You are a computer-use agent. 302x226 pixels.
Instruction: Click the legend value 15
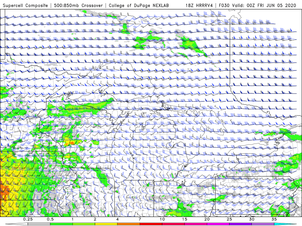pyautogui.click(x=185, y=219)
